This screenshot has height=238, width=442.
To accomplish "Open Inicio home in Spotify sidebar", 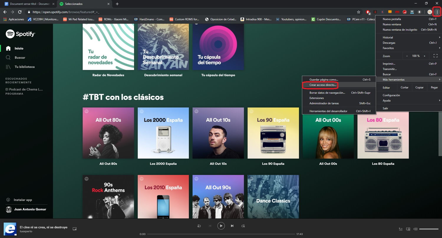I will coord(19,48).
